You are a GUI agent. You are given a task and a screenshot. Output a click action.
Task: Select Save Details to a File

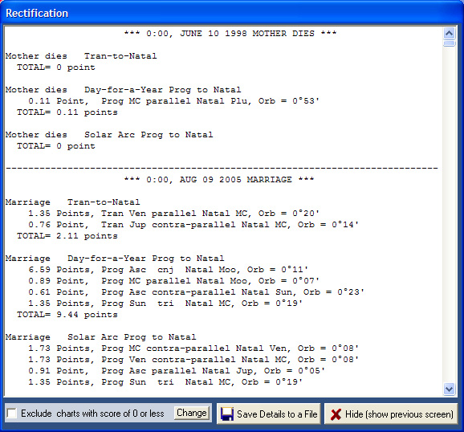tap(269, 414)
